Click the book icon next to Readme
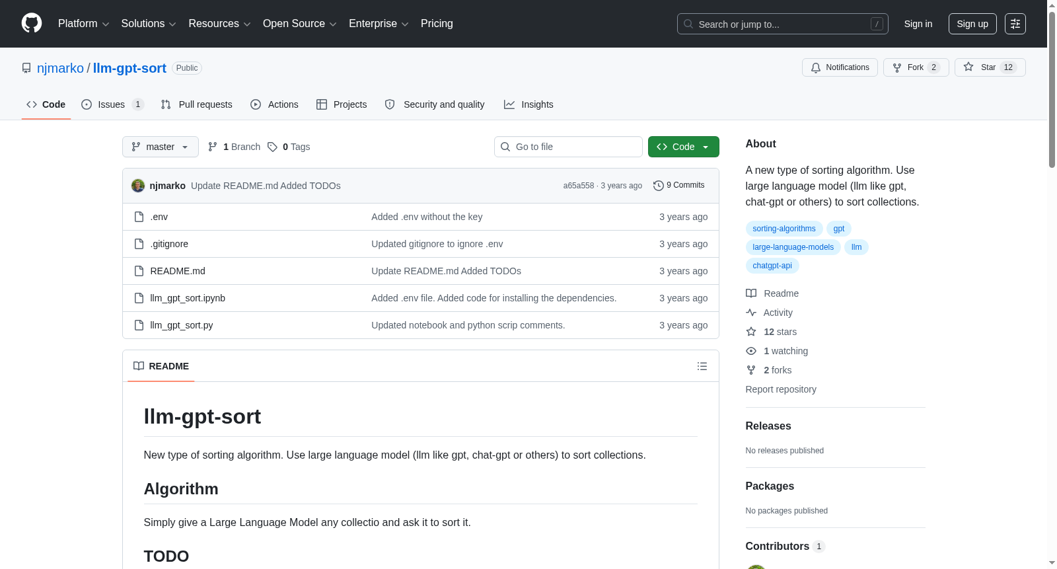This screenshot has width=1057, height=569. coord(751,293)
